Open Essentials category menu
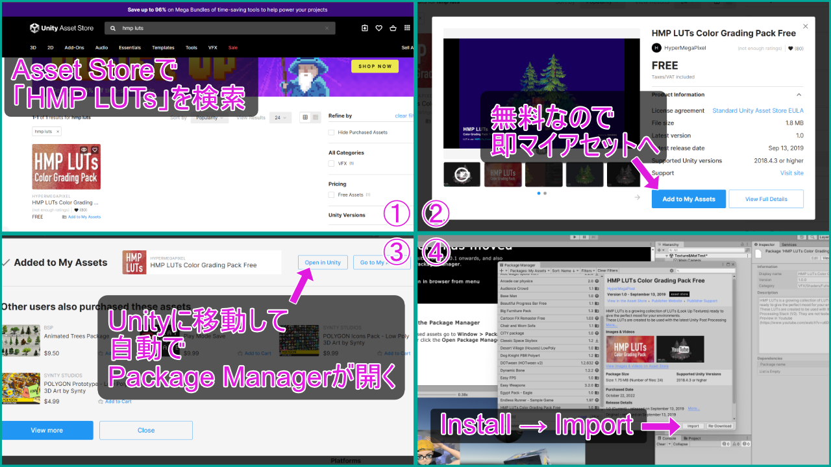Image resolution: width=831 pixels, height=467 pixels. 130,47
